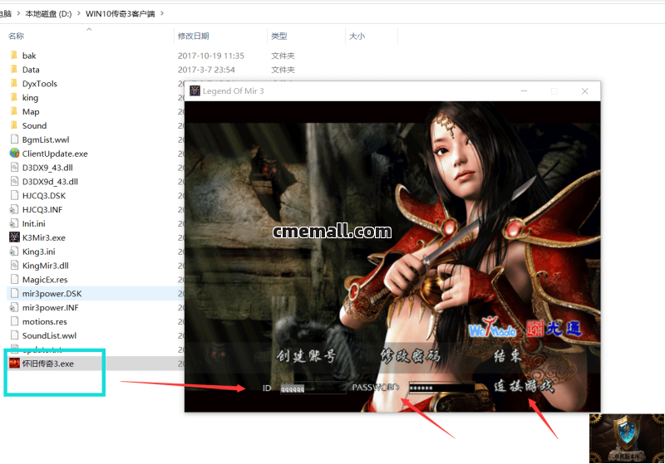Click the PASS password input field

[441, 388]
